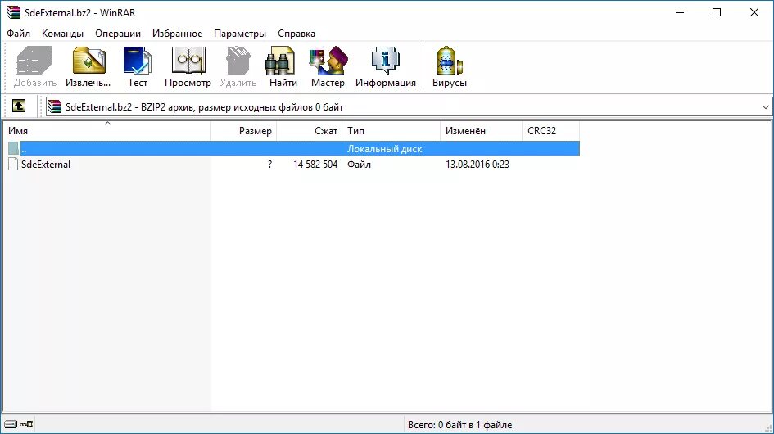The height and width of the screenshot is (434, 774).
Task: Click the Удалить delete icon
Action: 238,61
